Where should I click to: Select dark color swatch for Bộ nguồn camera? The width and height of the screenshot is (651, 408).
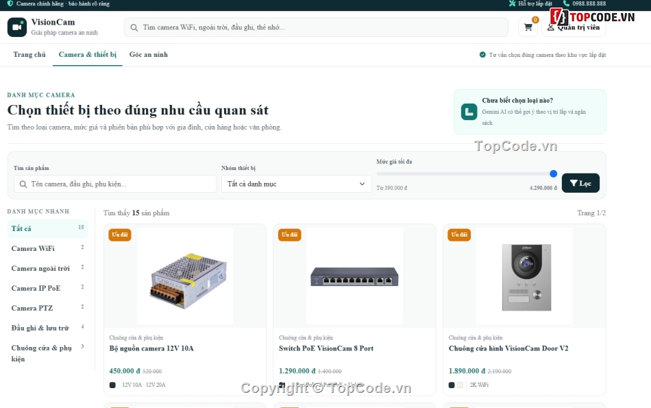[x=112, y=385]
